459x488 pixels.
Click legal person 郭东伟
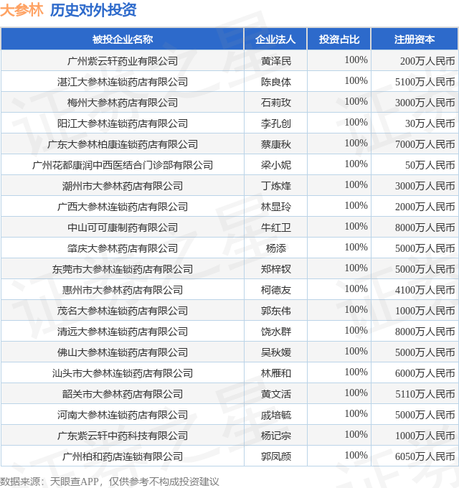(x=276, y=311)
